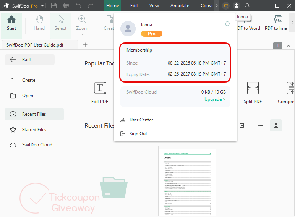Undo the last action
The image size is (295, 217).
pyautogui.click(x=78, y=6)
